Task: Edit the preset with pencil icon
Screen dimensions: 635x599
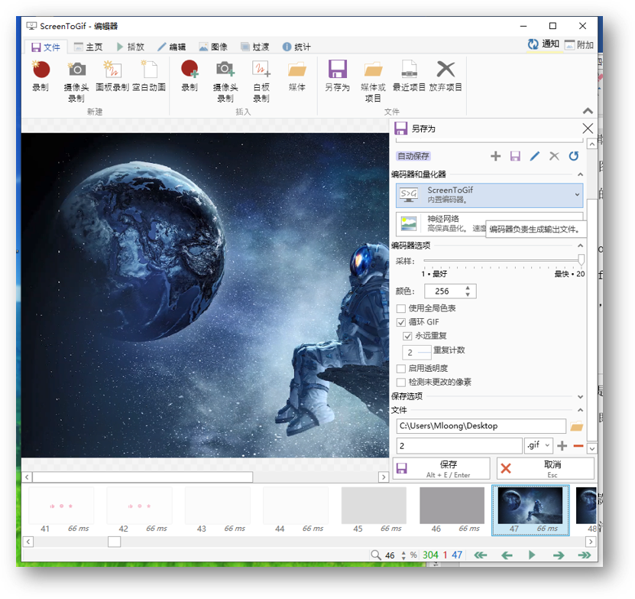Action: tap(535, 156)
